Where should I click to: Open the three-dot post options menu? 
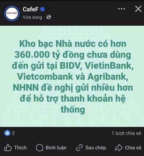122,9
